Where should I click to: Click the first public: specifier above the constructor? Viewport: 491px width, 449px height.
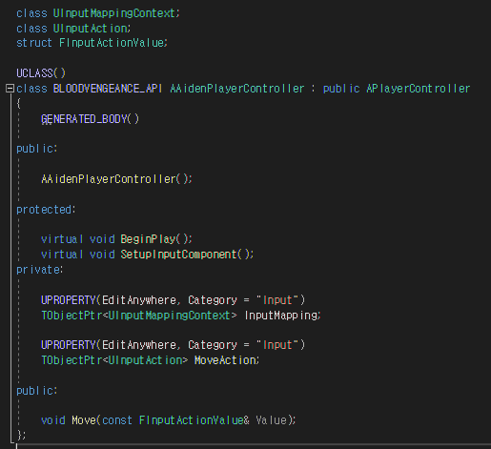37,149
